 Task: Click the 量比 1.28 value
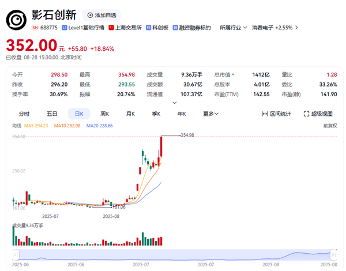click(332, 74)
